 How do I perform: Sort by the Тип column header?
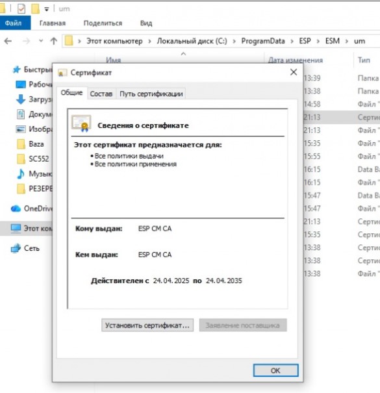(364, 60)
